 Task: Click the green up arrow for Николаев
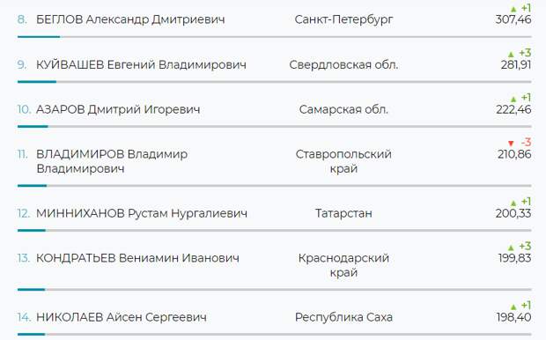coord(513,307)
